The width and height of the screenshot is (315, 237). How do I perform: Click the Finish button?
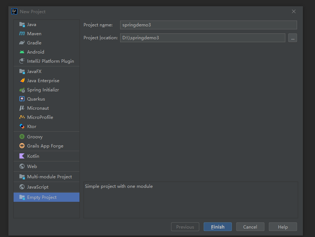pos(218,227)
